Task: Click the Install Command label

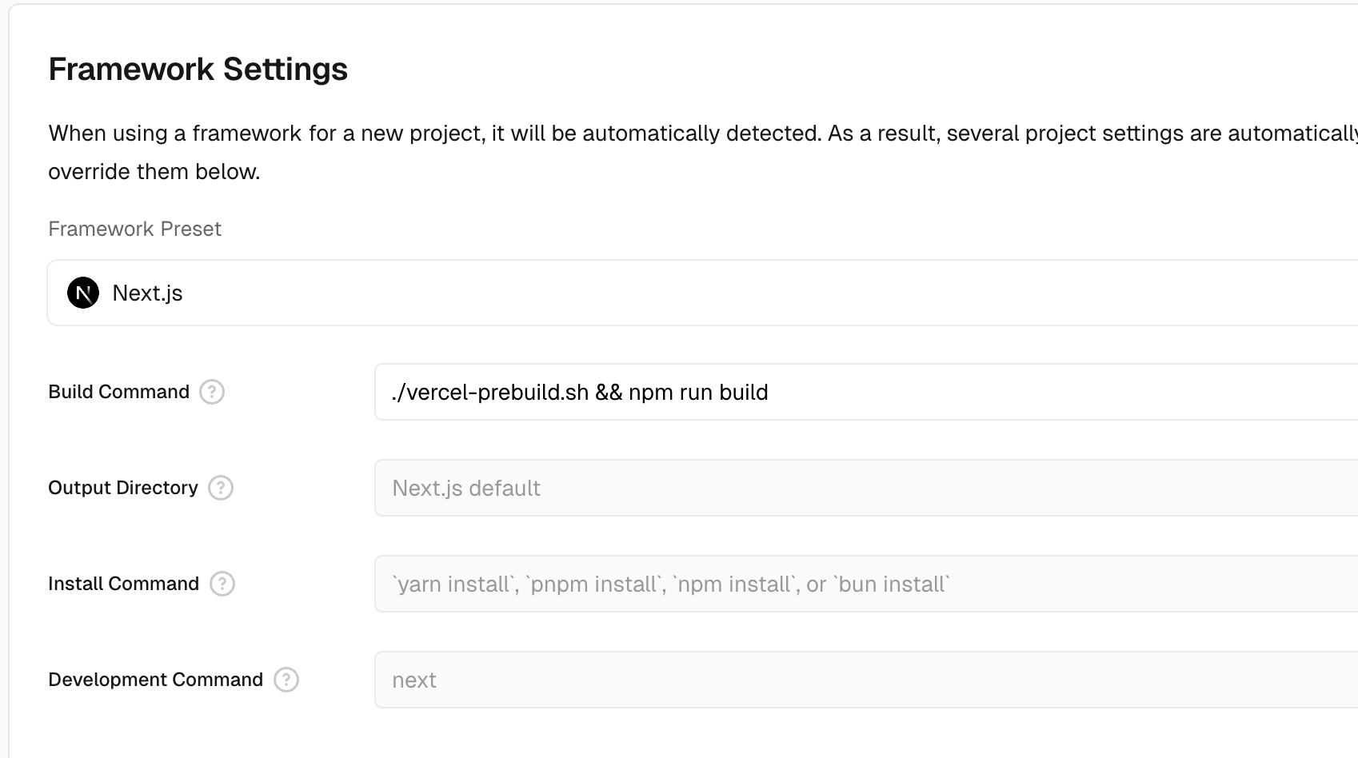Action: coord(123,584)
